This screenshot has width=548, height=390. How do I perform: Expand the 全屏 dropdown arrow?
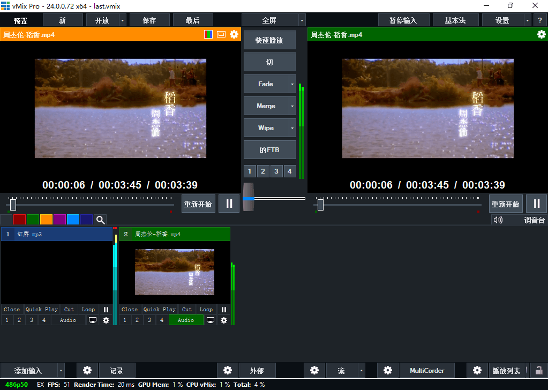(302, 20)
